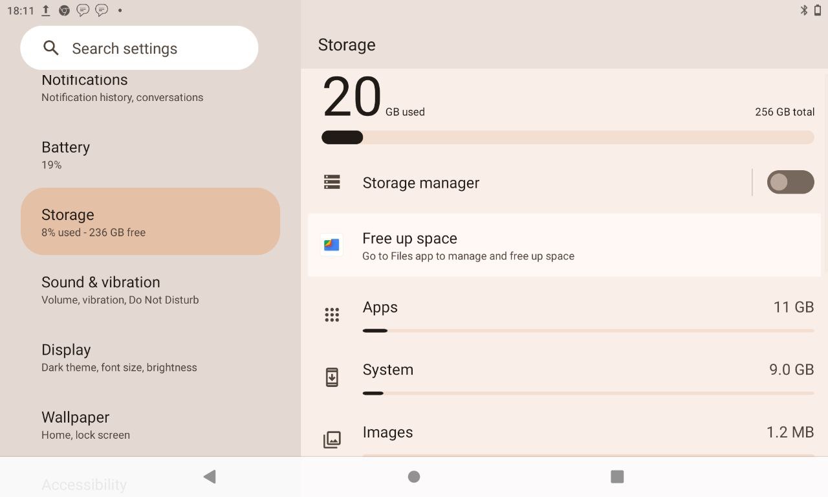Open Battery settings showing 19%
This screenshot has height=497, width=828.
point(150,154)
